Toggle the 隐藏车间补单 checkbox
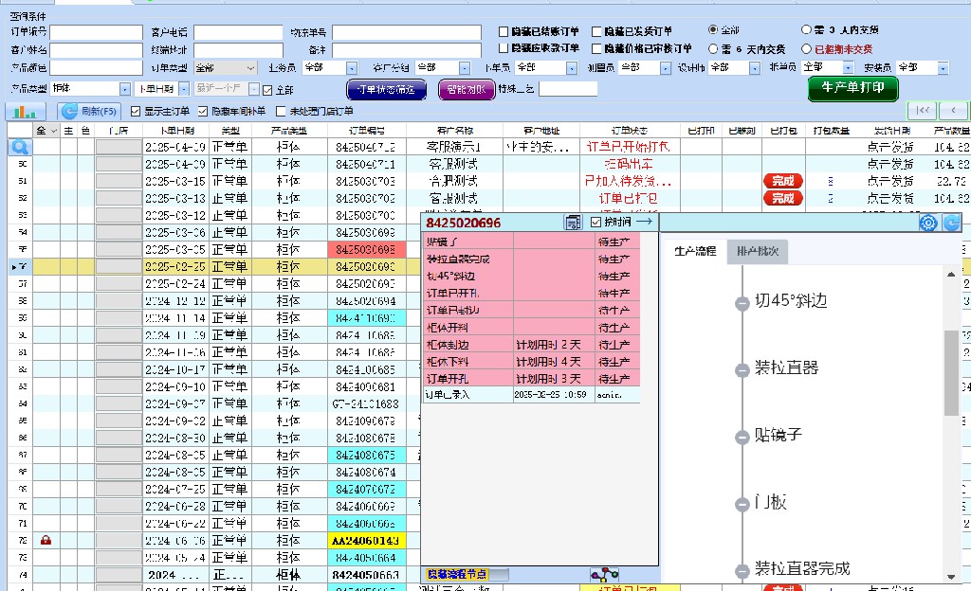Image resolution: width=971 pixels, height=591 pixels. [x=203, y=111]
